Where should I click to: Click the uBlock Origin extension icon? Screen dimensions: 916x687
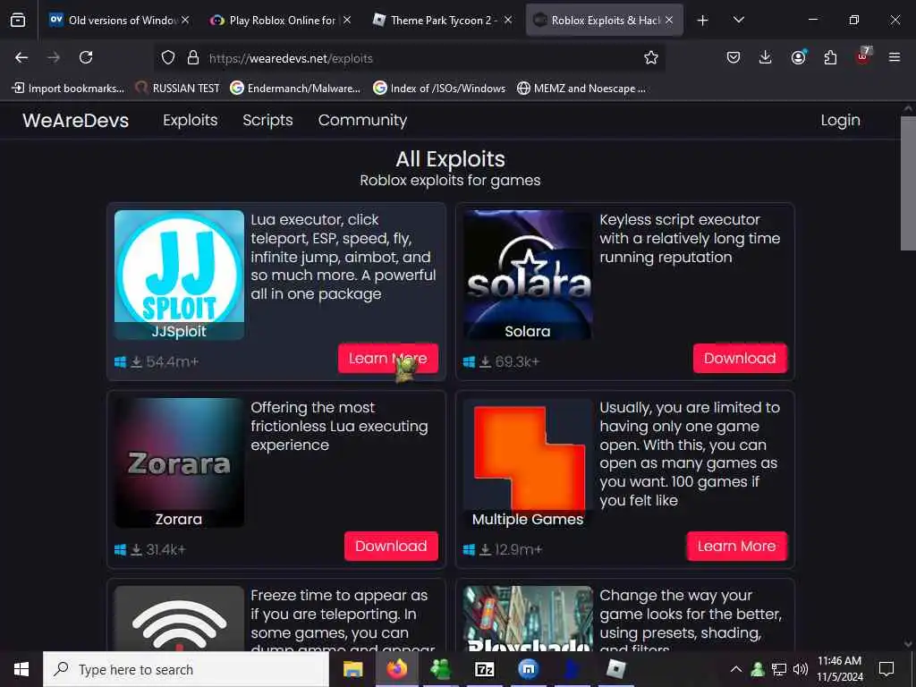pos(863,56)
